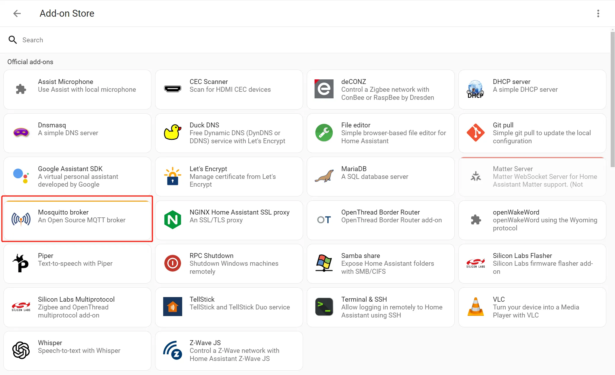Select the MariaDB add-on title

(354, 169)
